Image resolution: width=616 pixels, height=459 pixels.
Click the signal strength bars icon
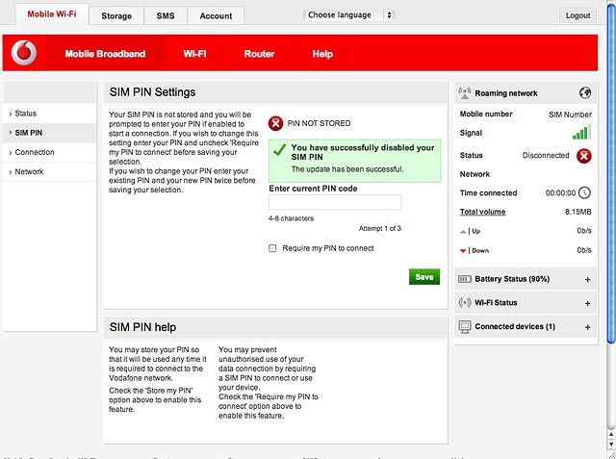click(x=581, y=133)
